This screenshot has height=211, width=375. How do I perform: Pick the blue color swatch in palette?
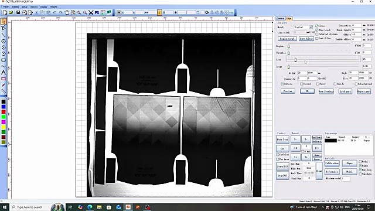pyautogui.click(x=4, y=107)
